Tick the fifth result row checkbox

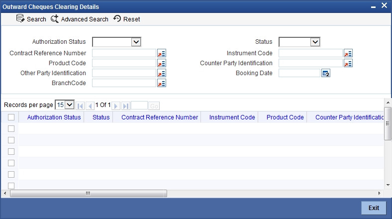11,175
